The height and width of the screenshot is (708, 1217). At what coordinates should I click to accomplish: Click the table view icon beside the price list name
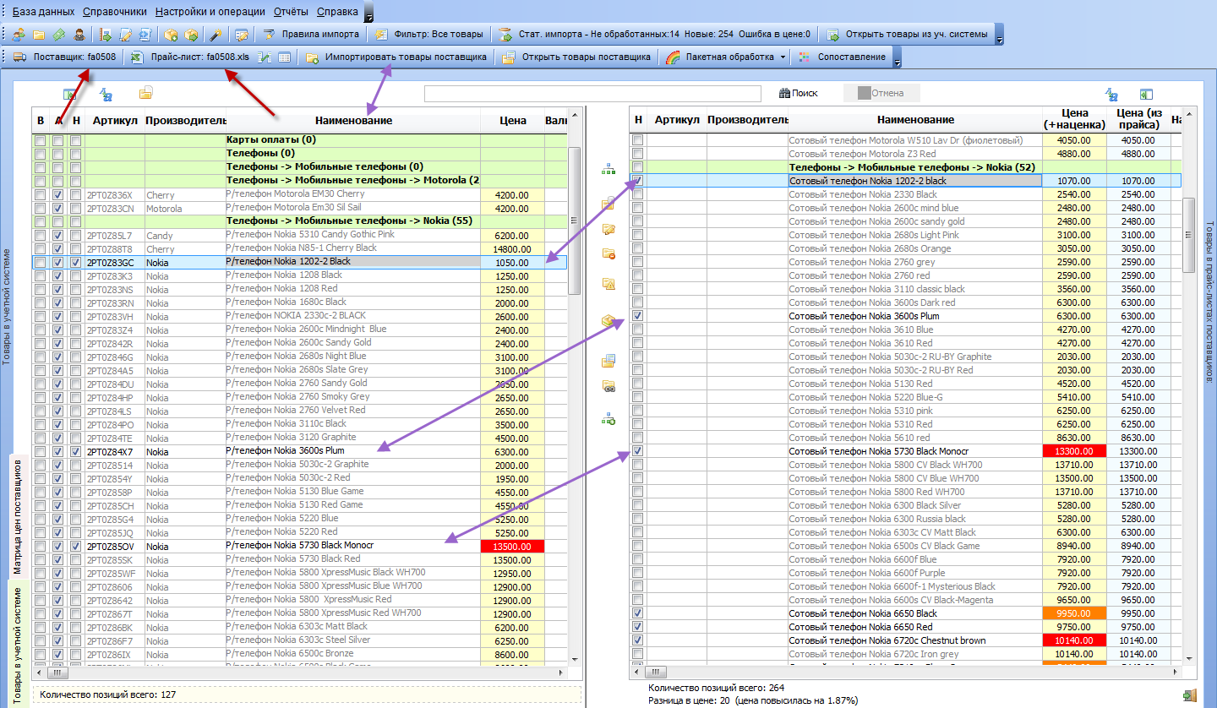pos(284,57)
